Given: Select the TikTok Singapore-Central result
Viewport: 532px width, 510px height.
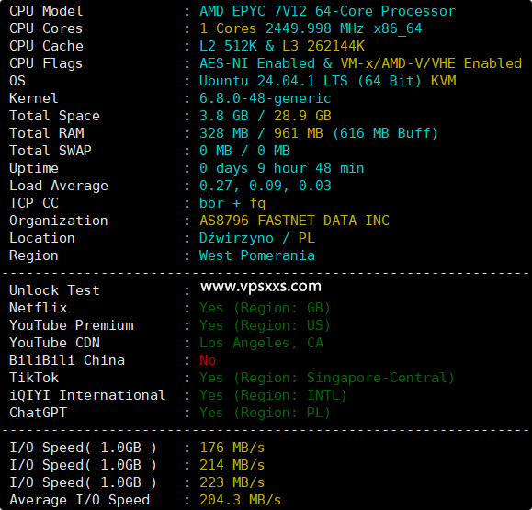Looking at the screenshot, I should [x=327, y=378].
